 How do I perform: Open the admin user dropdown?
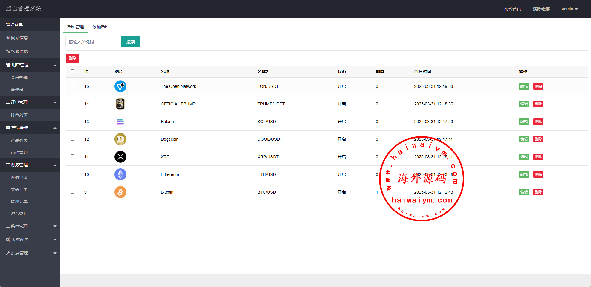pos(569,9)
